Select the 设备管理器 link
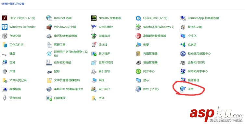 coord(150,62)
